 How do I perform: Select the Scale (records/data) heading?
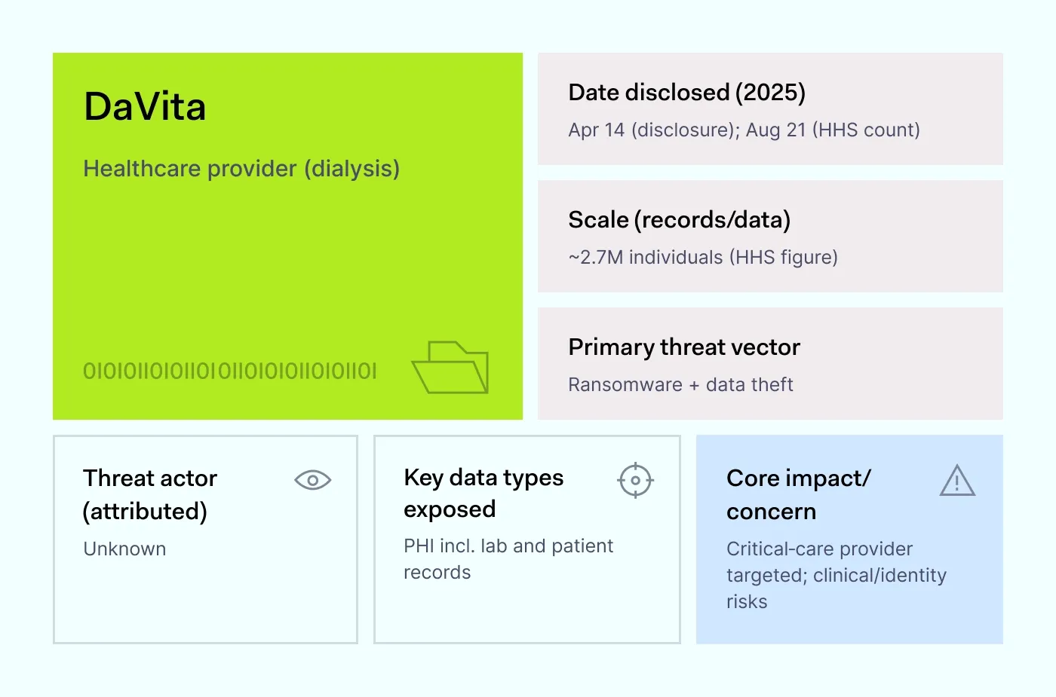(x=679, y=219)
